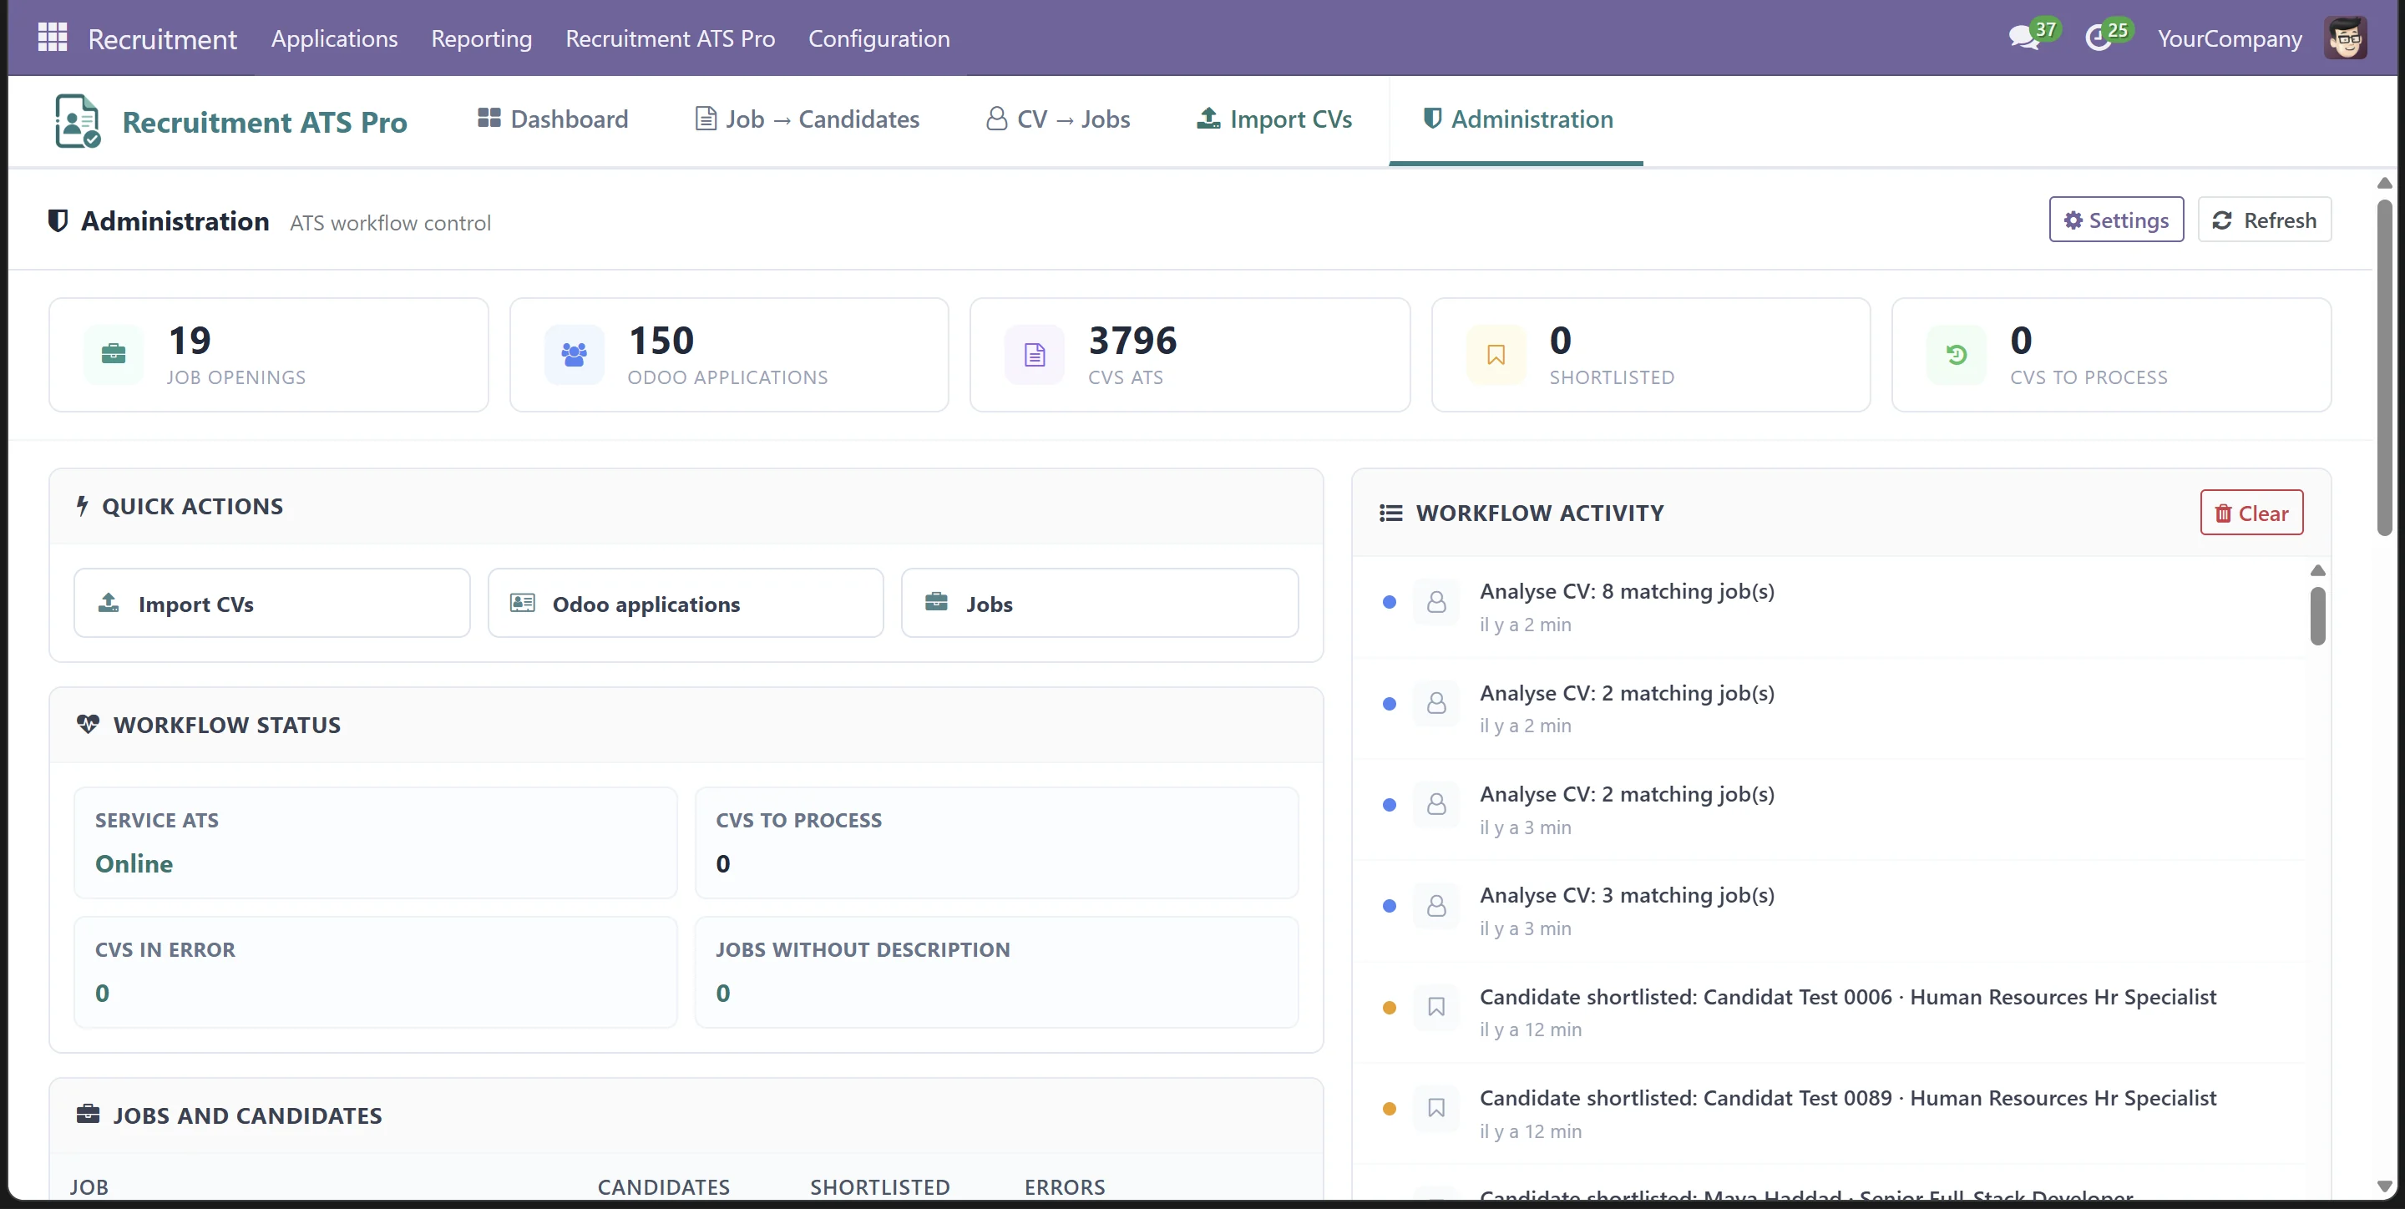Screen dimensions: 2405x1209
Task: Select the Administration tab
Action: pyautogui.click(x=1517, y=119)
